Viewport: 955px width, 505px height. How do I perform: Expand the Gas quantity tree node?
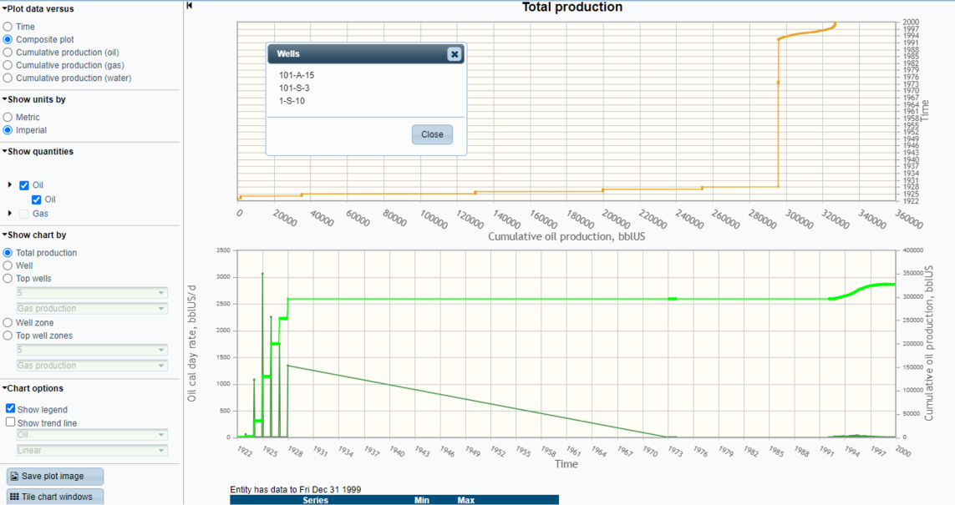(10, 214)
